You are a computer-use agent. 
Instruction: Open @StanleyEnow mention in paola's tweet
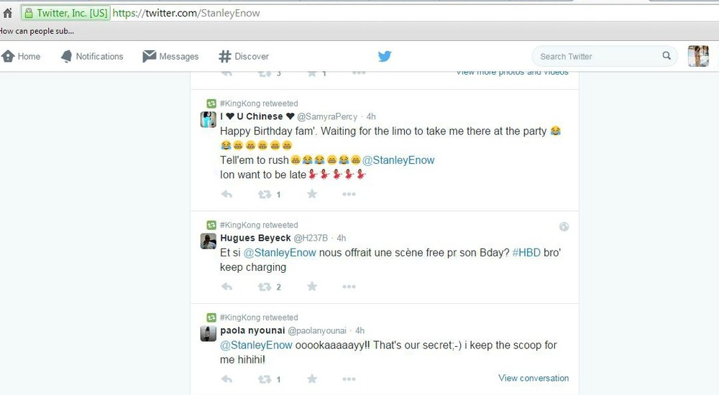coord(257,345)
